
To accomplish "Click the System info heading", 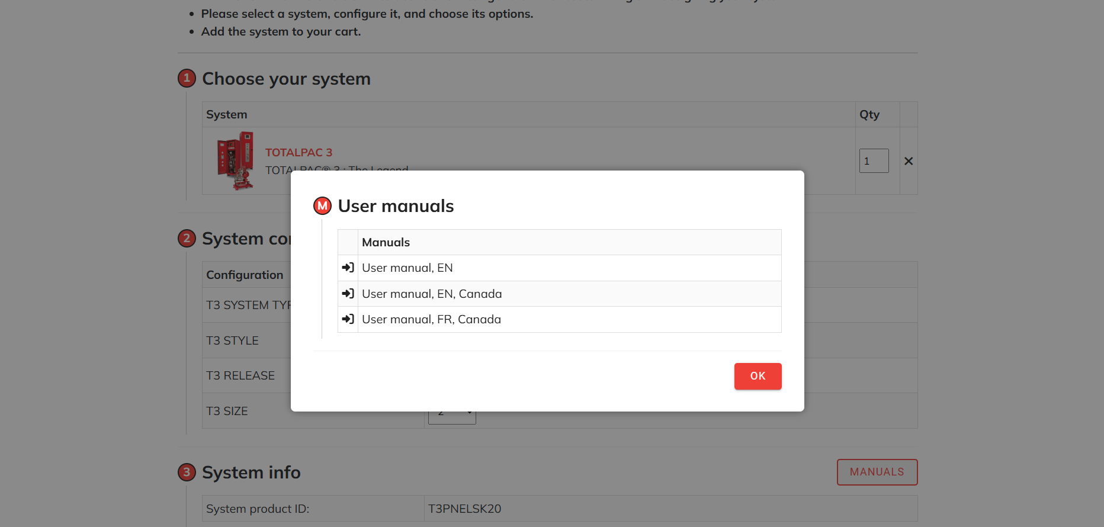I will (x=251, y=473).
